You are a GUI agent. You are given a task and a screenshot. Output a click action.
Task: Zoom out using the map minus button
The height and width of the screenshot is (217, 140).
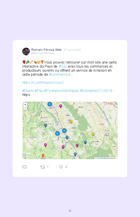pos(25,108)
